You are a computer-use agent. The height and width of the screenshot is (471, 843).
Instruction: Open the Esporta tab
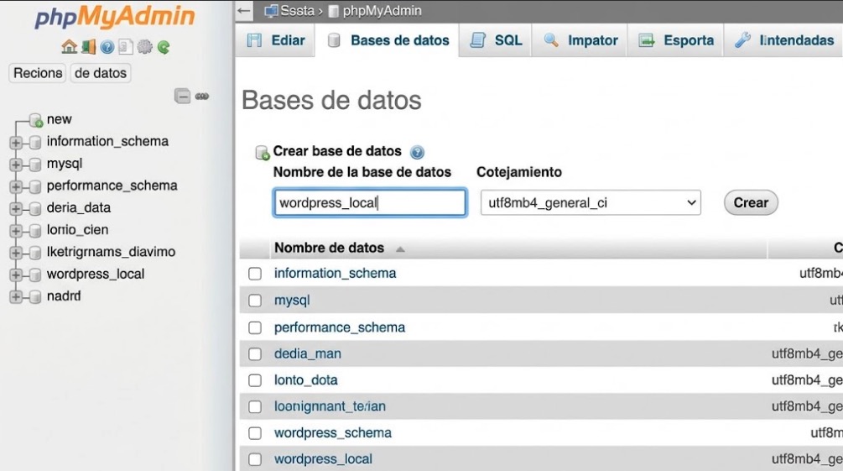(x=675, y=40)
